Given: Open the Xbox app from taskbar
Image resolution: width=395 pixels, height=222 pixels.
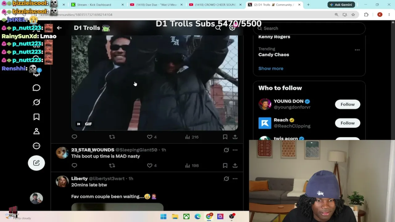Looking at the screenshot, I should 186,217.
